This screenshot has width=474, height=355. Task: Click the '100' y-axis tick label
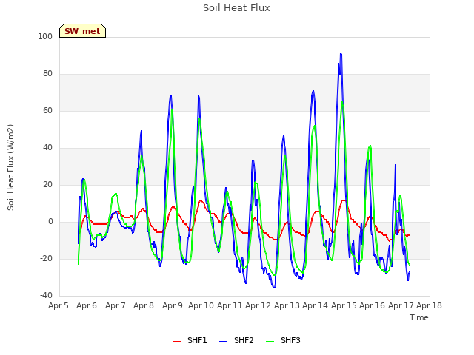click(45, 36)
